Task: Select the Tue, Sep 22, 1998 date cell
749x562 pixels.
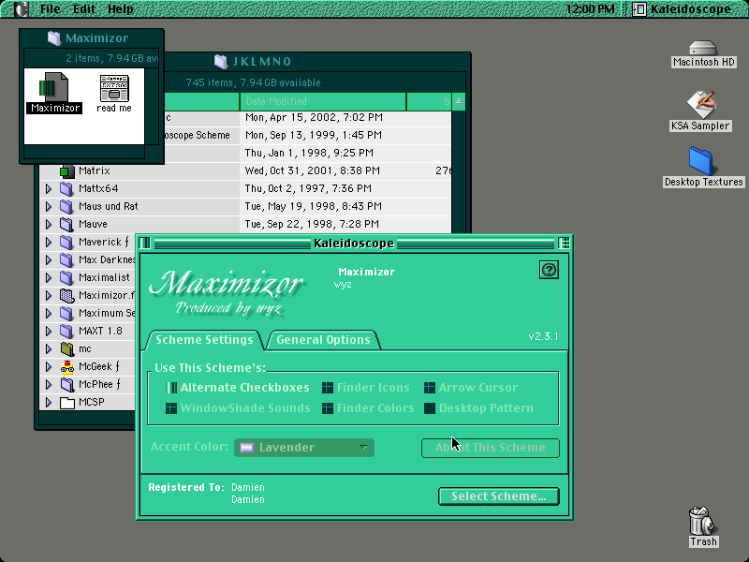Action: pyautogui.click(x=312, y=224)
